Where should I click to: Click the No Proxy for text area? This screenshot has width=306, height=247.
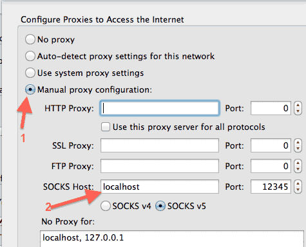[172, 239]
